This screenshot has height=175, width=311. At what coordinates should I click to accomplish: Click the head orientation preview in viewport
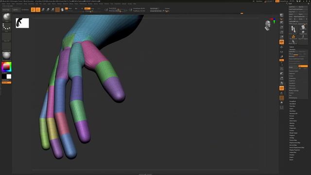coord(268,25)
